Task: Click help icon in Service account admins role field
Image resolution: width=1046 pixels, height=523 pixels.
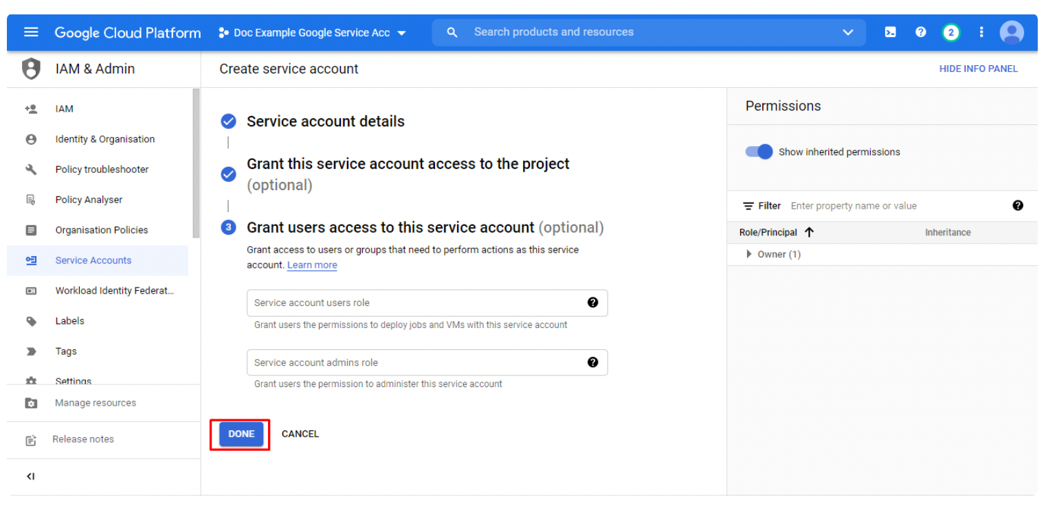Action: (592, 362)
